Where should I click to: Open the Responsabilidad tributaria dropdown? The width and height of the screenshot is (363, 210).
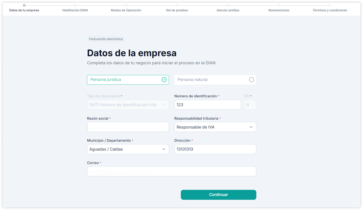215,127
